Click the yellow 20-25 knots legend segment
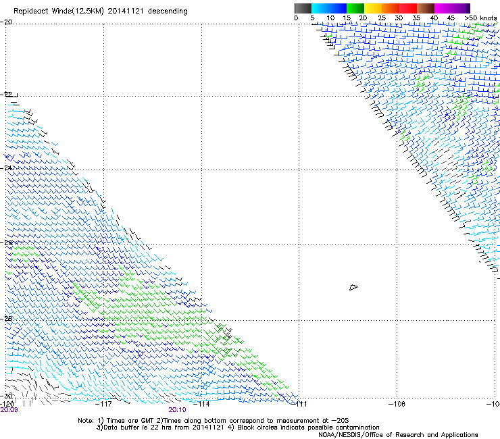This screenshot has width=500, height=439. pyautogui.click(x=373, y=8)
